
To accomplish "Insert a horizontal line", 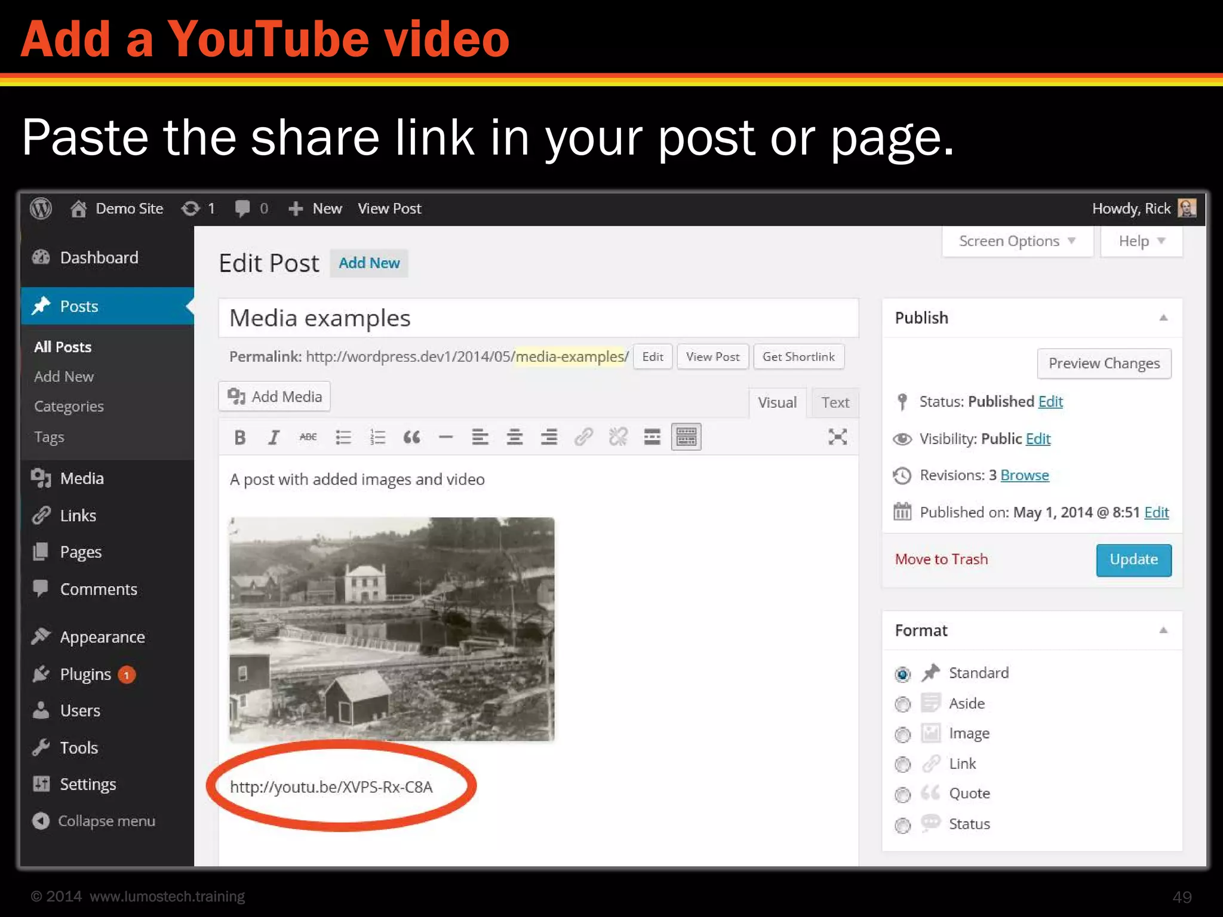I will (x=446, y=438).
